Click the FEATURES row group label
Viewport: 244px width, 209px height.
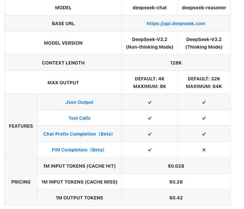tap(21, 126)
